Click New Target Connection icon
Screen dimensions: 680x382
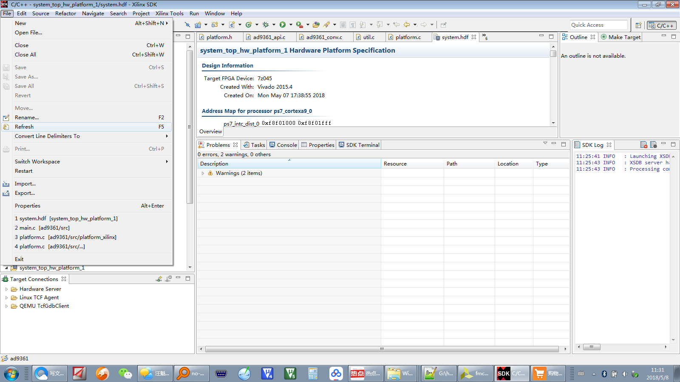click(x=159, y=279)
